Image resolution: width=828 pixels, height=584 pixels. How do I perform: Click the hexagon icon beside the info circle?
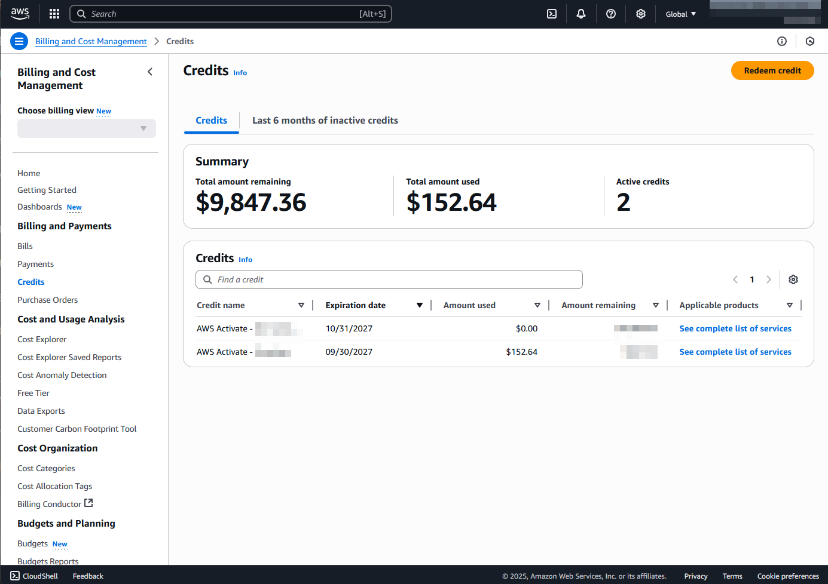(x=810, y=41)
